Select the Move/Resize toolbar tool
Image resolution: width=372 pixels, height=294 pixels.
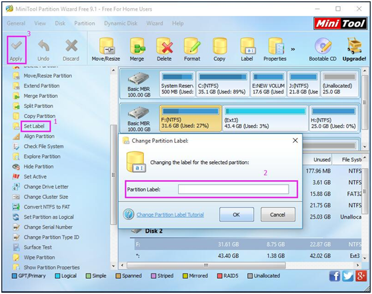click(106, 50)
